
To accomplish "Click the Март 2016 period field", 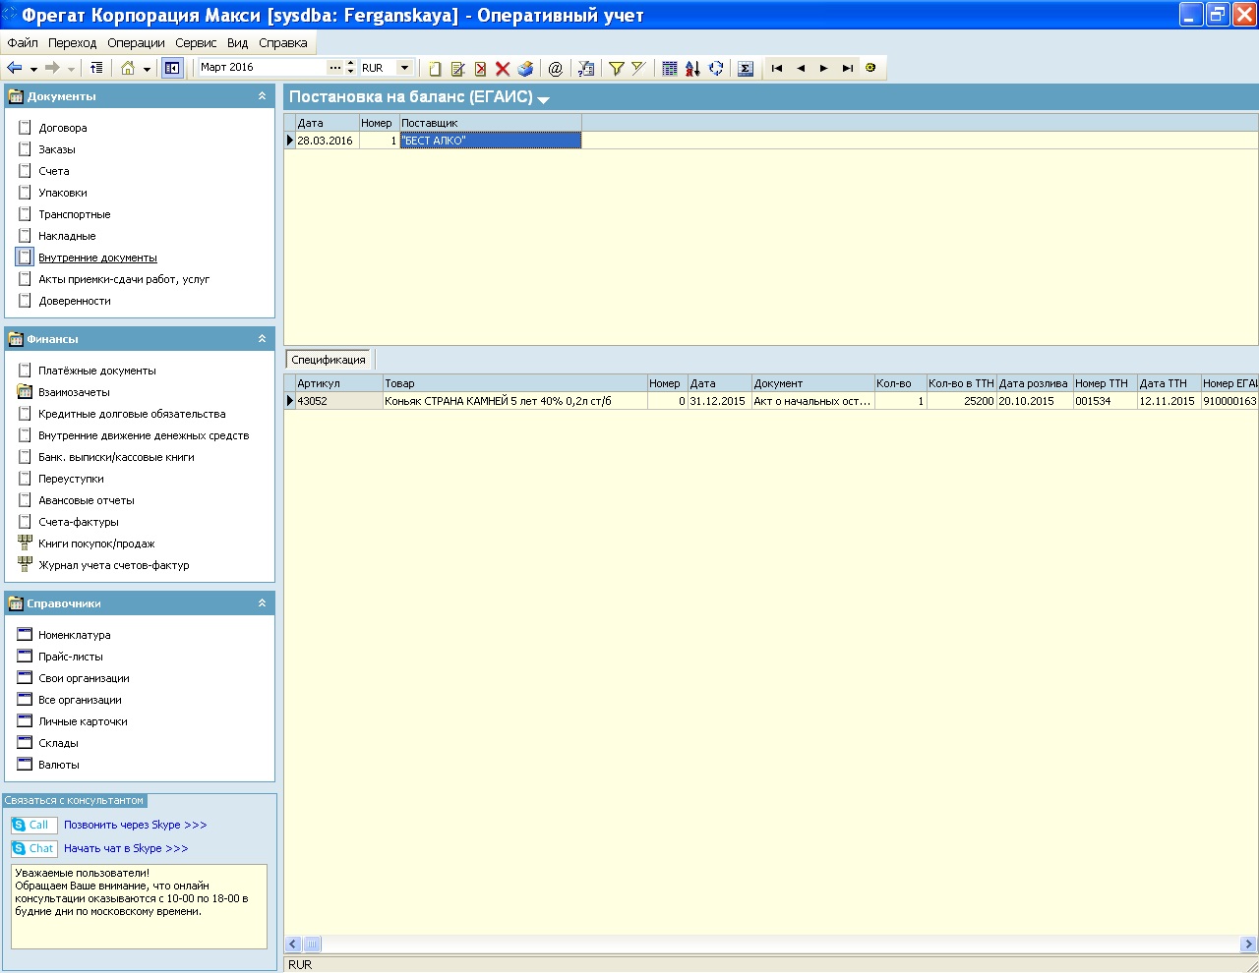I will pos(263,68).
